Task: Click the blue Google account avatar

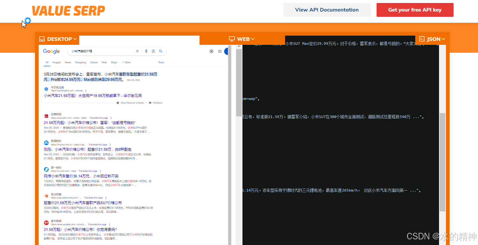Action: (x=226, y=51)
